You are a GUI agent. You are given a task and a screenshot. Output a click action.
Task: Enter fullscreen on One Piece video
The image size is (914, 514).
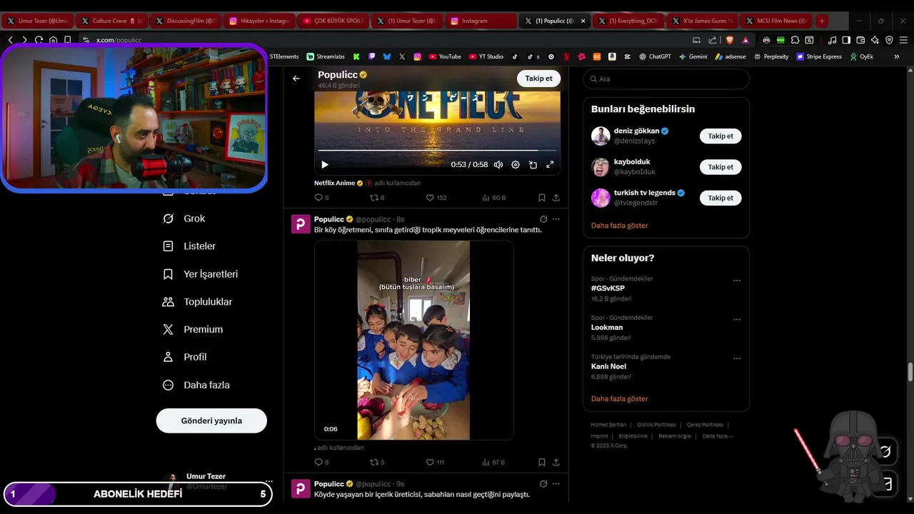pyautogui.click(x=550, y=165)
